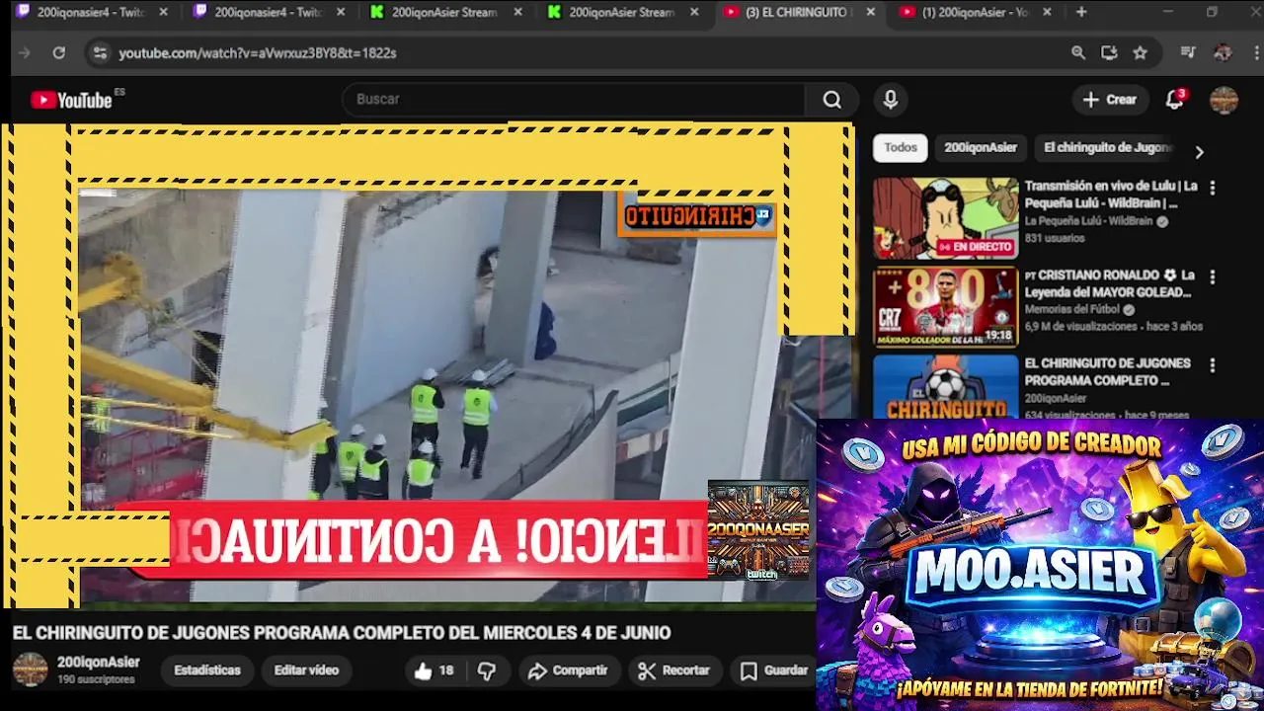Image resolution: width=1264 pixels, height=711 pixels.
Task: Click the video title 'EL CHIRINGUITO DE JUGONES PROGRAMA COMPLETO DEL MIERCOLES 4 DE JUNIO'
Action: [x=342, y=633]
